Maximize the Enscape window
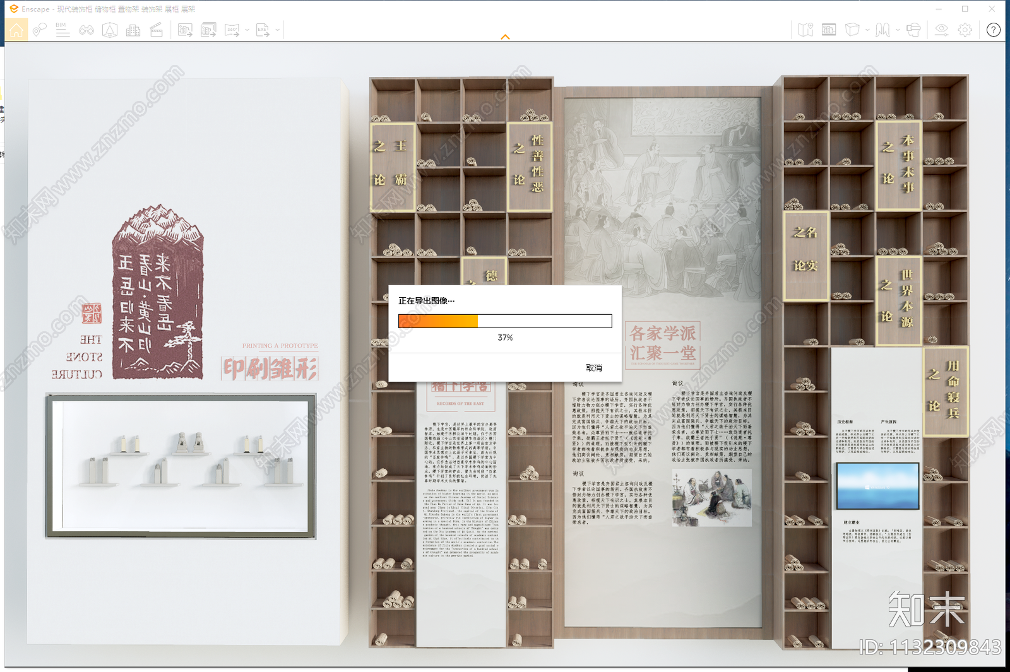The image size is (1010, 672). [x=965, y=9]
